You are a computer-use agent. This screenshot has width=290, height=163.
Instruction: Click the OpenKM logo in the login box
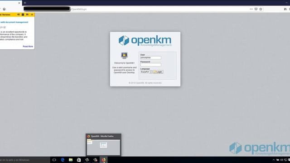[145, 41]
